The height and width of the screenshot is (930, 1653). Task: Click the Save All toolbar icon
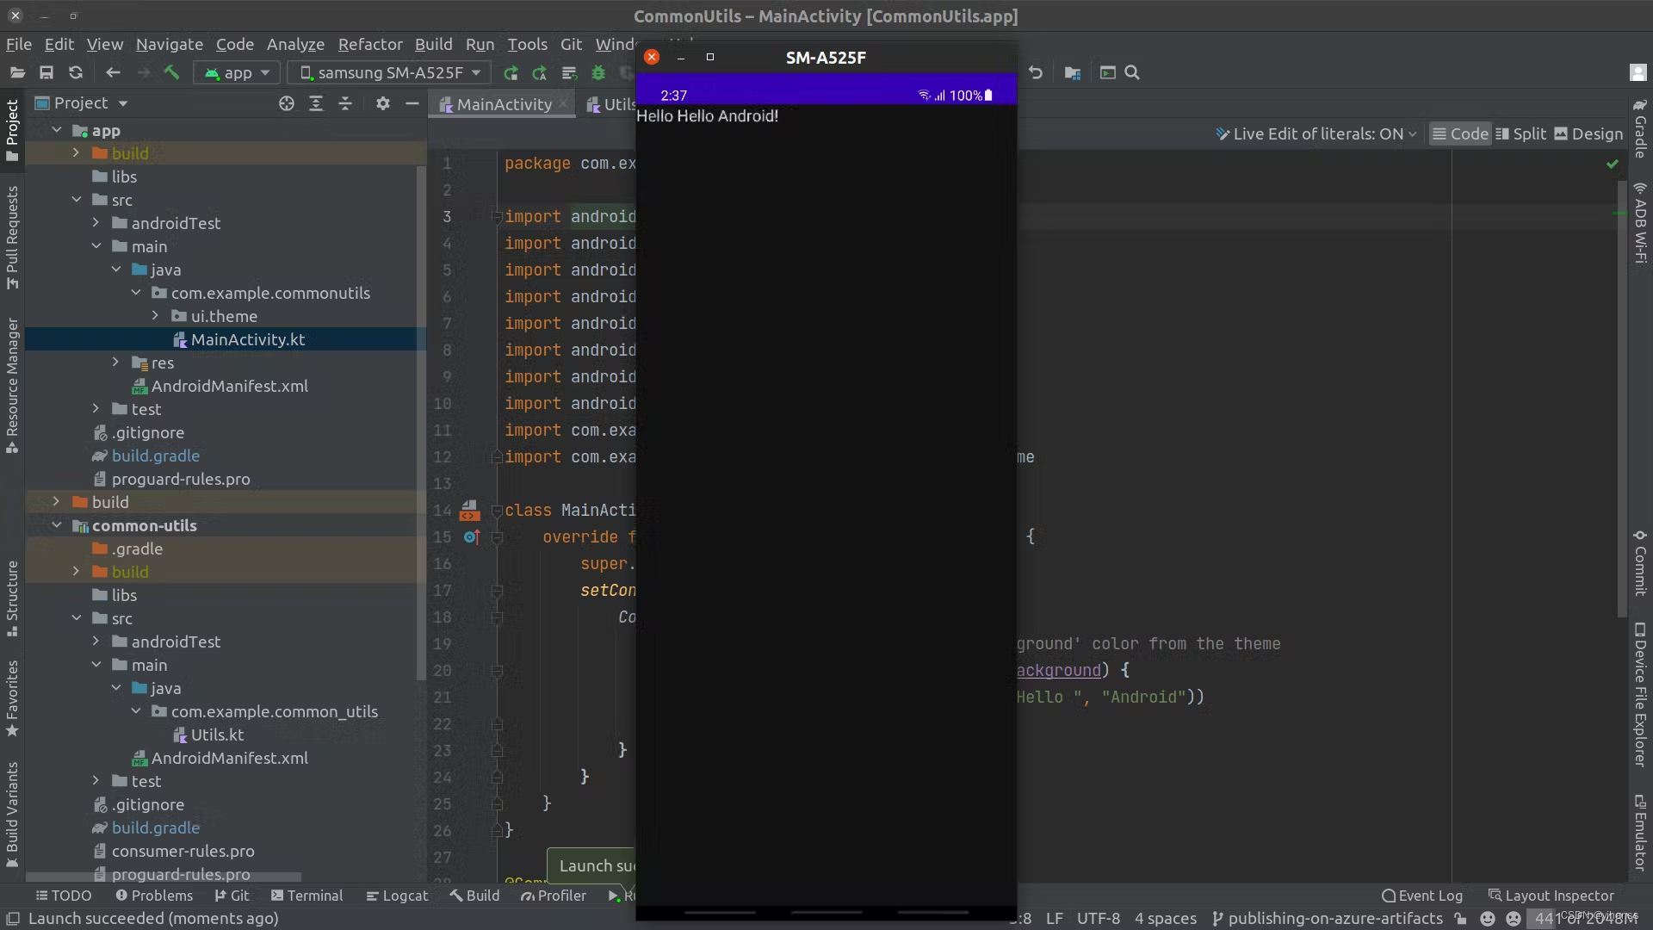pyautogui.click(x=46, y=73)
